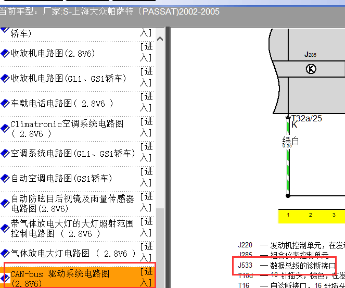This screenshot has width=345, height=288.
Task: Select CAN-bus 驱动系统电路图 (2.8V6) entry
Action: [60, 278]
